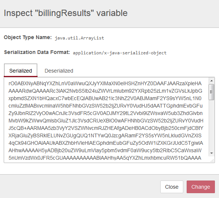Switch to the Serialized tab
Viewport: 219px width, 198px height.
point(20,70)
